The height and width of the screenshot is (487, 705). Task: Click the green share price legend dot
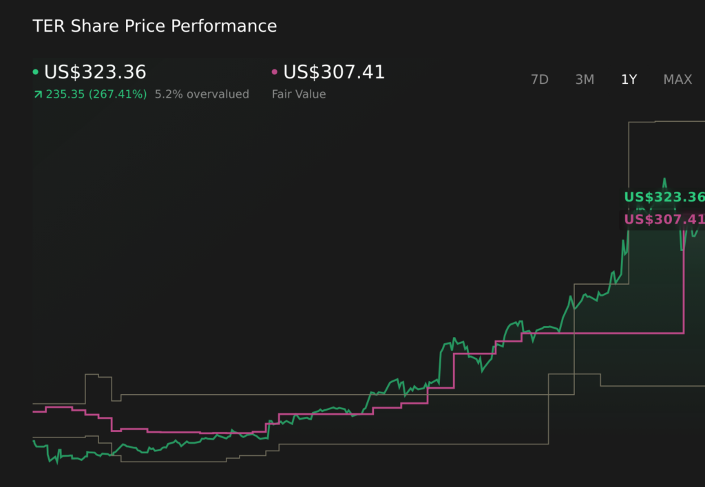(x=34, y=72)
